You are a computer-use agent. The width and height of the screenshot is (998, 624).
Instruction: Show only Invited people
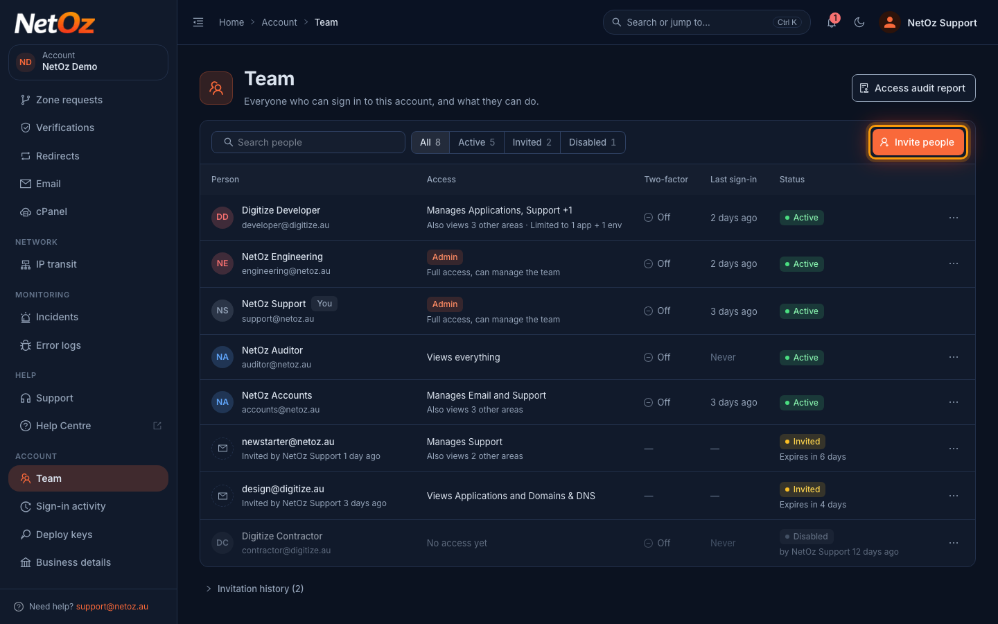point(532,142)
